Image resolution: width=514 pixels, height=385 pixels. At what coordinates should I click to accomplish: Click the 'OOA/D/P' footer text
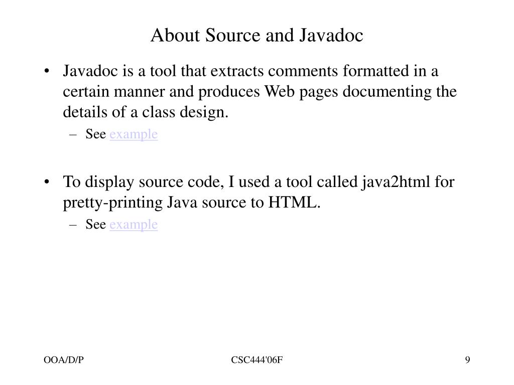click(63, 359)
